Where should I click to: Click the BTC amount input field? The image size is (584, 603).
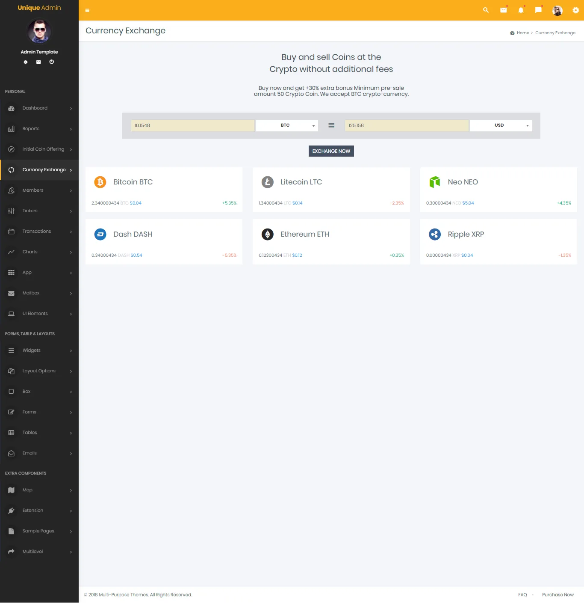pyautogui.click(x=192, y=125)
